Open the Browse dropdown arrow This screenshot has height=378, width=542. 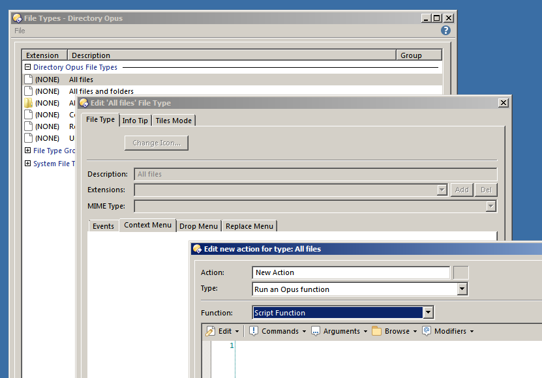[415, 331]
